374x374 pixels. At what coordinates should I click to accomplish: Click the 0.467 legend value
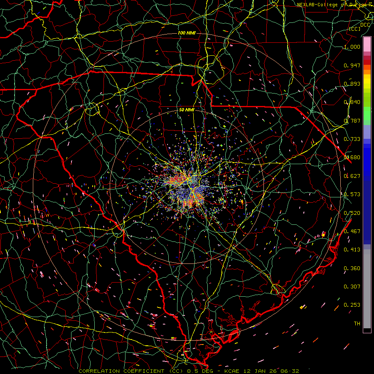(x=352, y=231)
